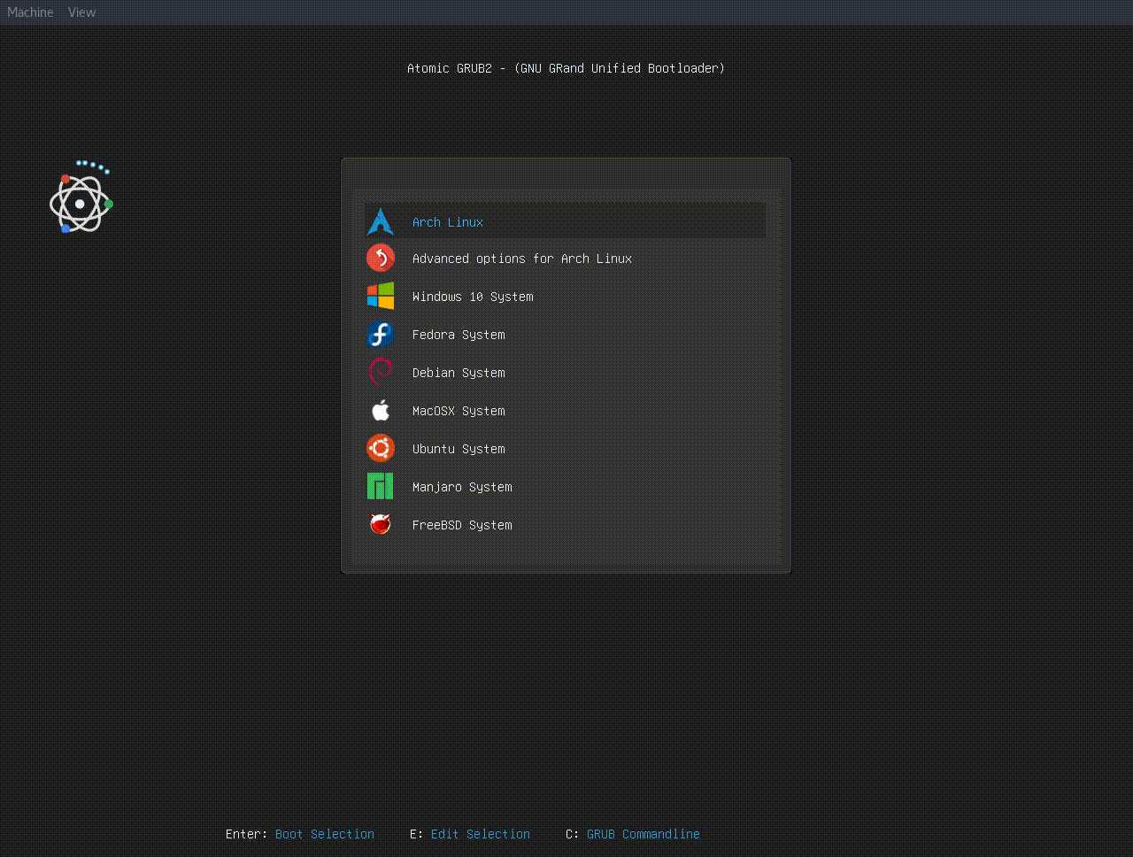The width and height of the screenshot is (1133, 857).
Task: Select the FreeBSD System entry
Action: pyautogui.click(x=565, y=525)
